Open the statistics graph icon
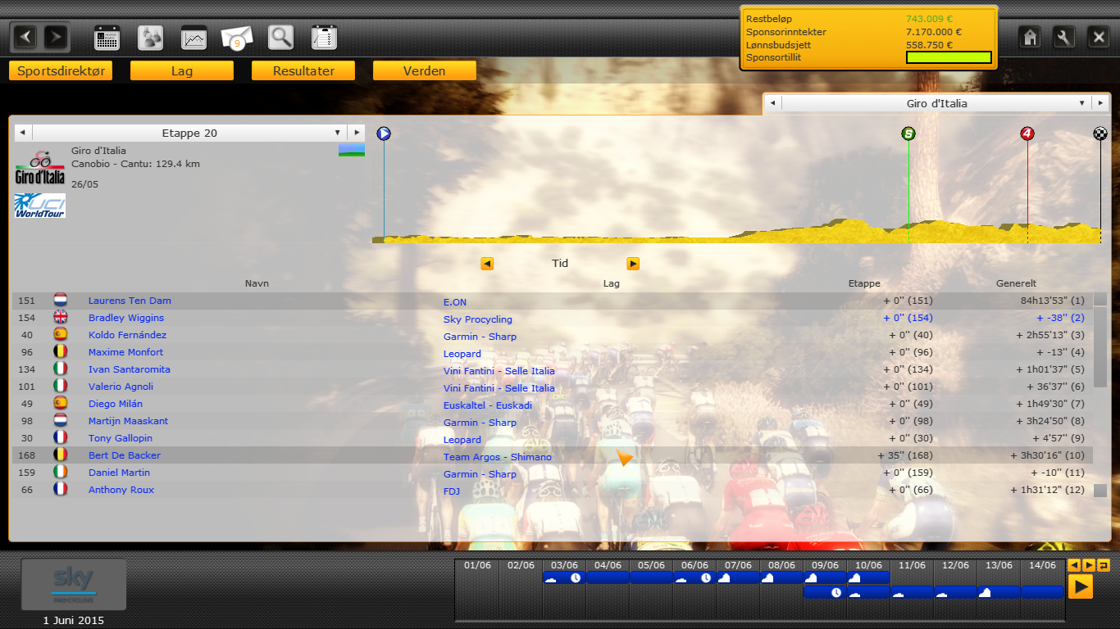 pos(193,38)
